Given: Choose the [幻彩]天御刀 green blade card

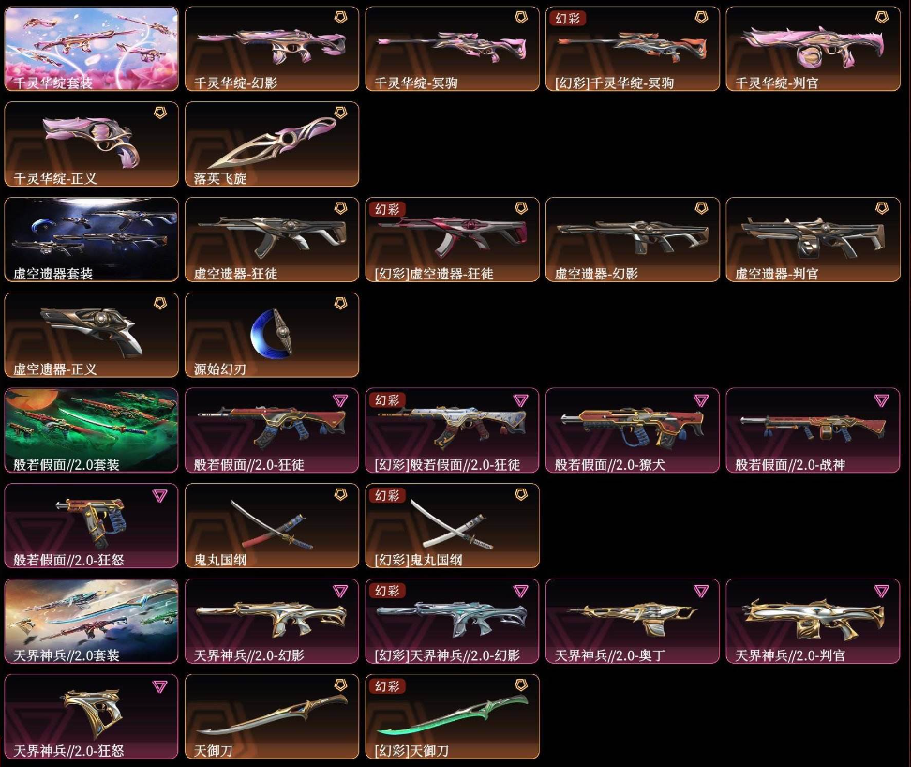Looking at the screenshot, I should pyautogui.click(x=452, y=716).
